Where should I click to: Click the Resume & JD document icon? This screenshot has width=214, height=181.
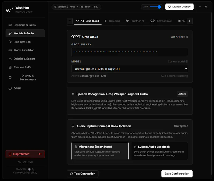point(10,67)
